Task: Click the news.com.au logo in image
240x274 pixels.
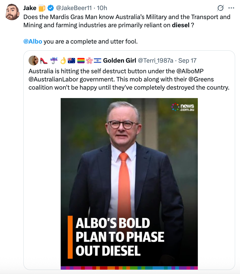Action: tap(183, 107)
